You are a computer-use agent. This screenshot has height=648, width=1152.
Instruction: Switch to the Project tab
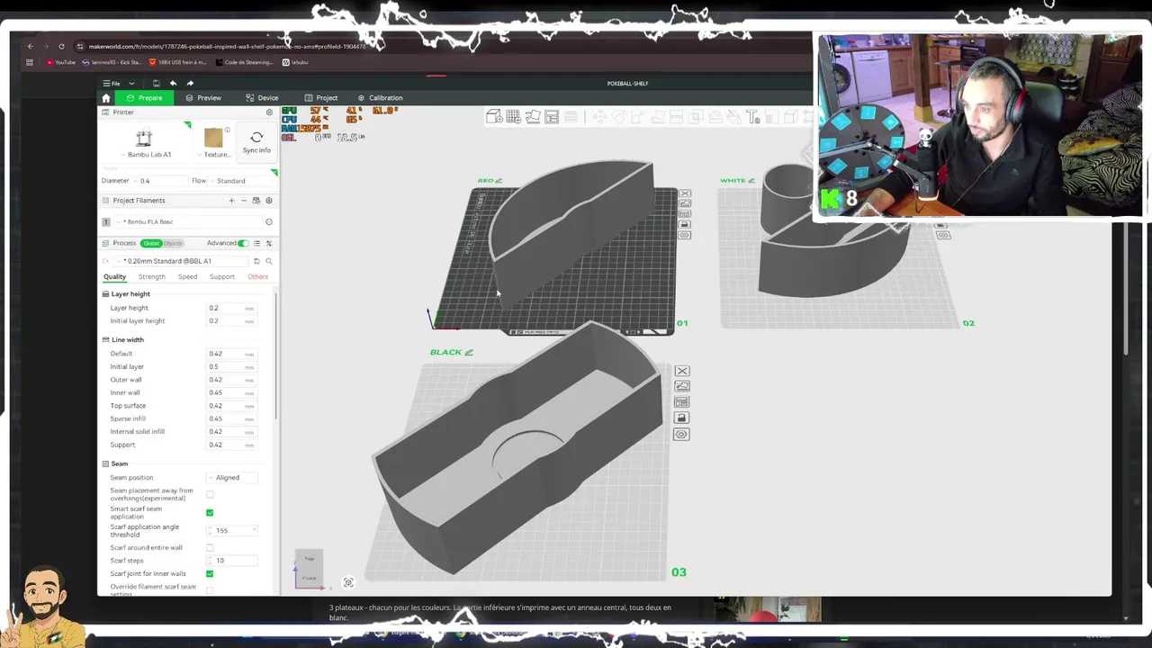[321, 97]
